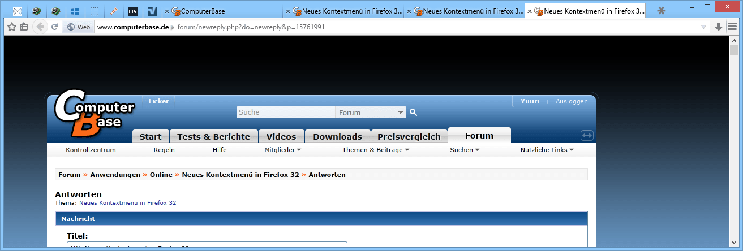Click the vertical scrollbar thumb
Viewport: 743px width, 251px height.
pyautogui.click(x=734, y=50)
